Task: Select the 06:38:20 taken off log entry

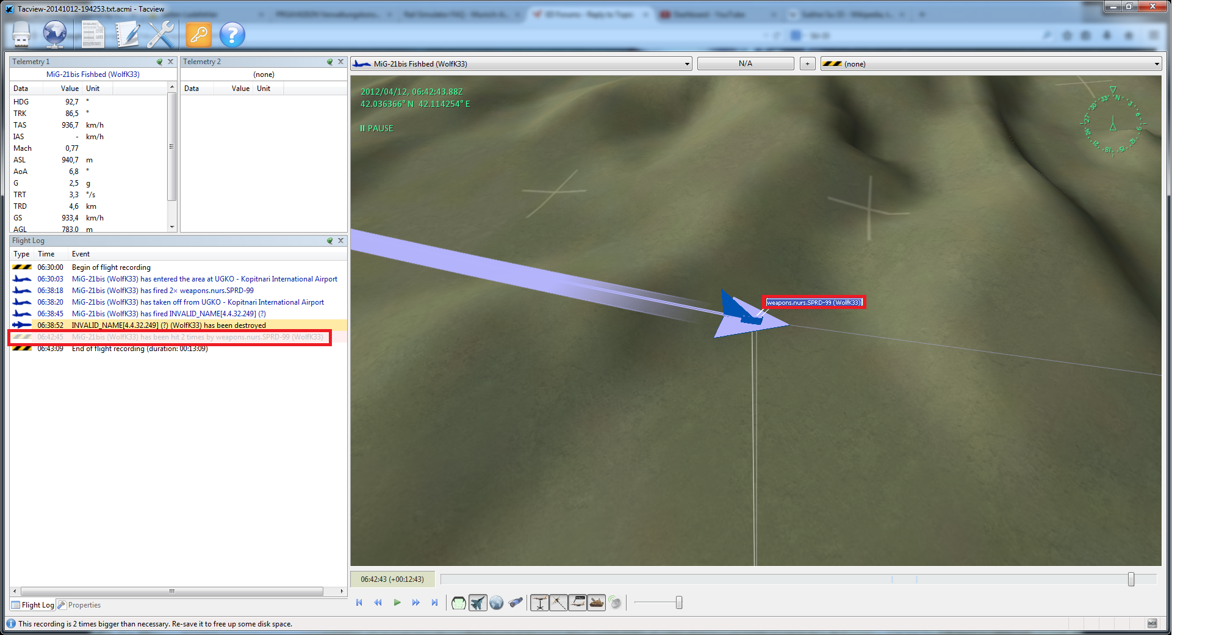Action: pyautogui.click(x=178, y=302)
